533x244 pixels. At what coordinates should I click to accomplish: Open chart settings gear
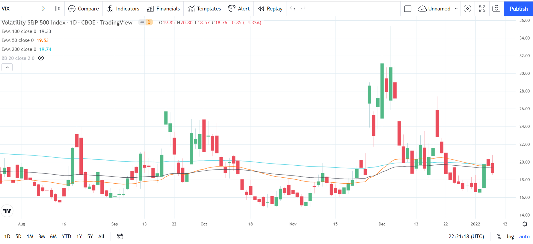[x=467, y=9]
